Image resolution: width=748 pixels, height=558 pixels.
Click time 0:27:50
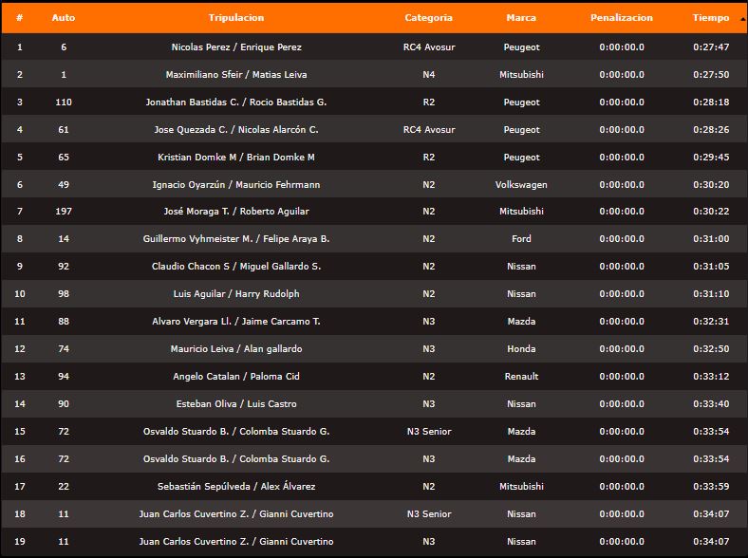click(x=711, y=74)
